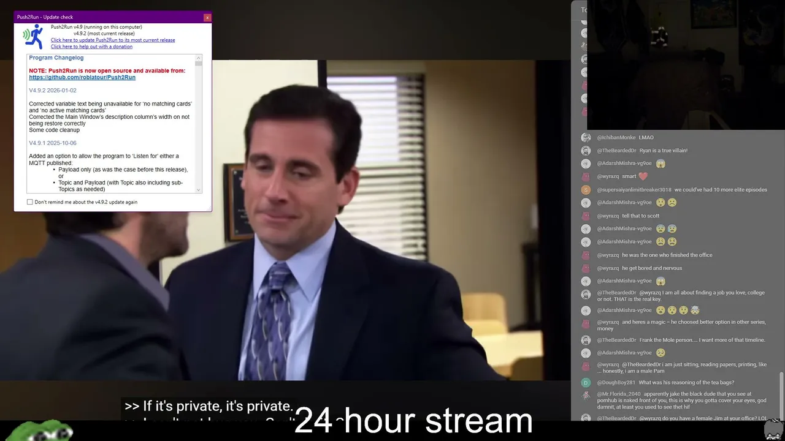This screenshot has width=785, height=441.
Task: Click the 'Ryan is a true villain!' message
Action: click(664, 151)
